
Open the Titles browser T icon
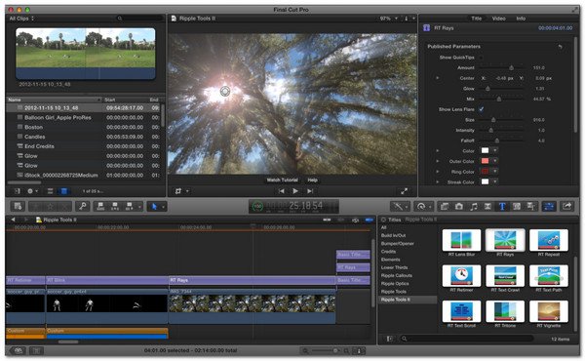tap(502, 206)
